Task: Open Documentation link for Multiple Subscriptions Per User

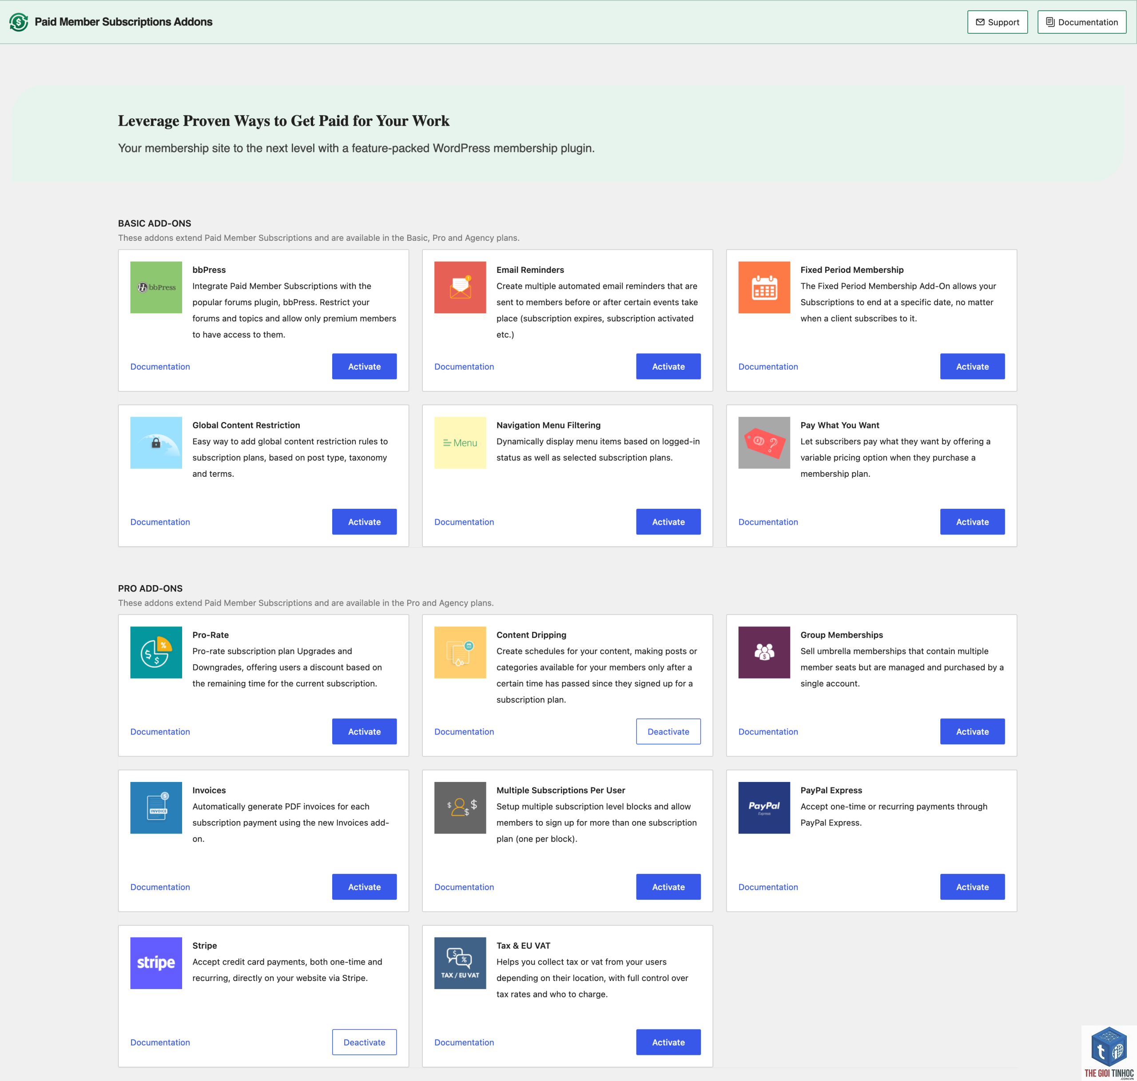Action: coord(464,887)
